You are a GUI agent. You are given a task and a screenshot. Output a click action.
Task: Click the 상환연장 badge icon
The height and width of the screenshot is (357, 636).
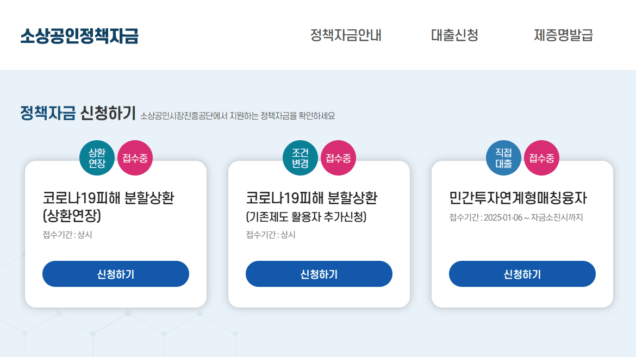click(x=97, y=158)
